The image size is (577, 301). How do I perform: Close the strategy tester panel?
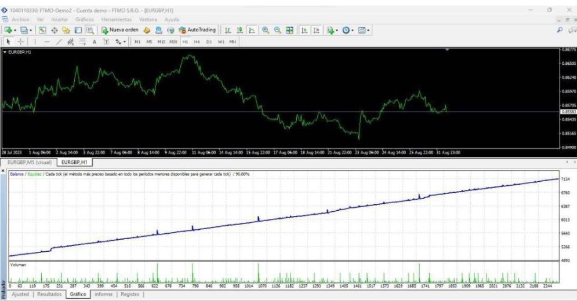pyautogui.click(x=3, y=171)
